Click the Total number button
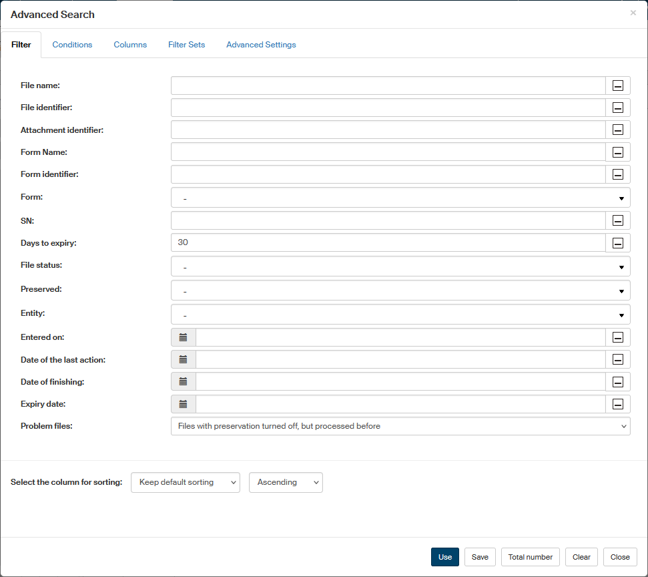This screenshot has width=648, height=577. point(530,557)
